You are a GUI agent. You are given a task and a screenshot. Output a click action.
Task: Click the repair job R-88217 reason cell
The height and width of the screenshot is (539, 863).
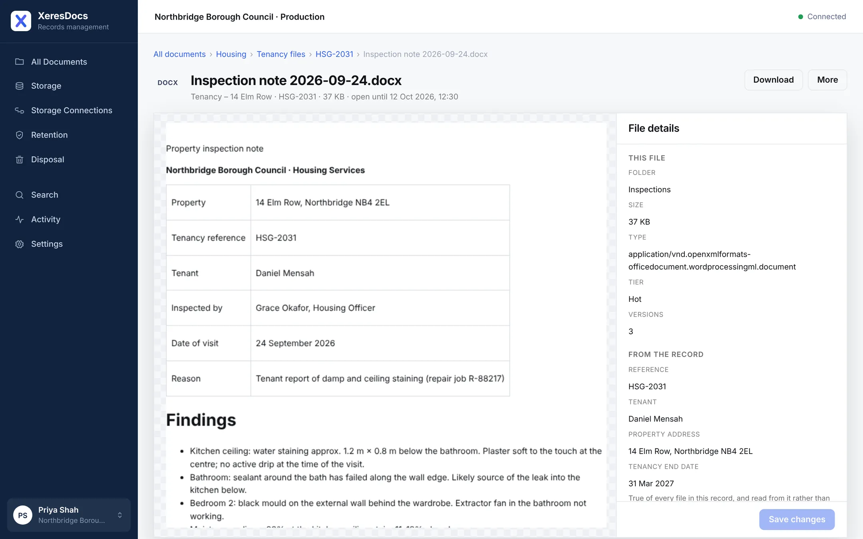(380, 378)
